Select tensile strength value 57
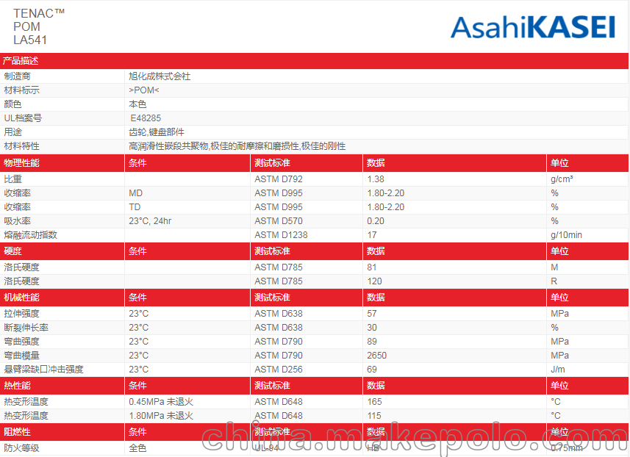 [372, 314]
